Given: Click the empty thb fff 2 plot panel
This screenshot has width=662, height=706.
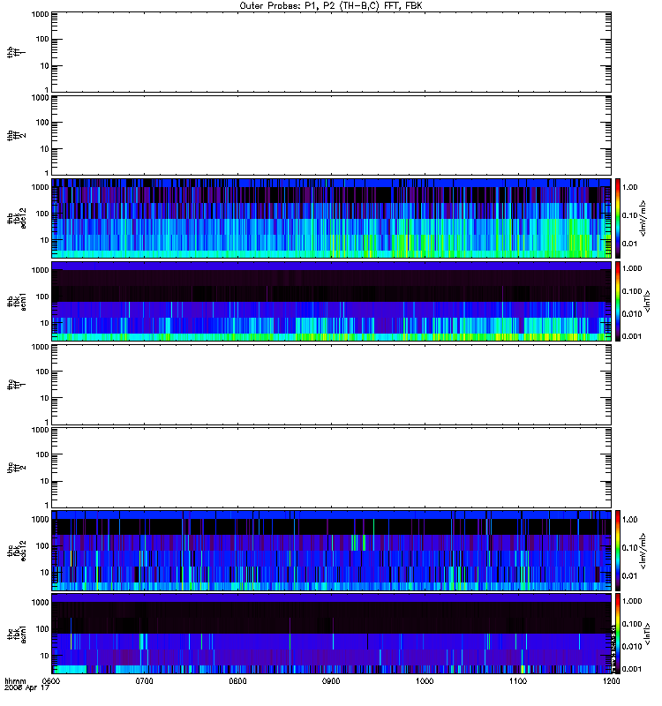Looking at the screenshot, I should (x=332, y=135).
